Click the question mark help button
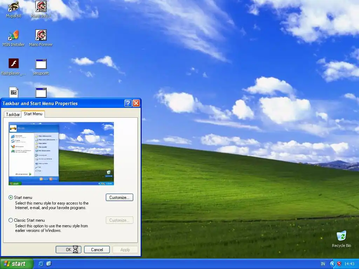 tap(128, 103)
